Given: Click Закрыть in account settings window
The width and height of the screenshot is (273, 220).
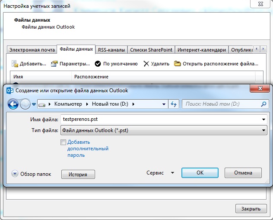Looking at the screenshot, I should (251, 209).
